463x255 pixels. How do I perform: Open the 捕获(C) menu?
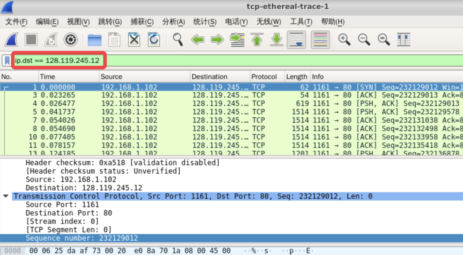(142, 22)
